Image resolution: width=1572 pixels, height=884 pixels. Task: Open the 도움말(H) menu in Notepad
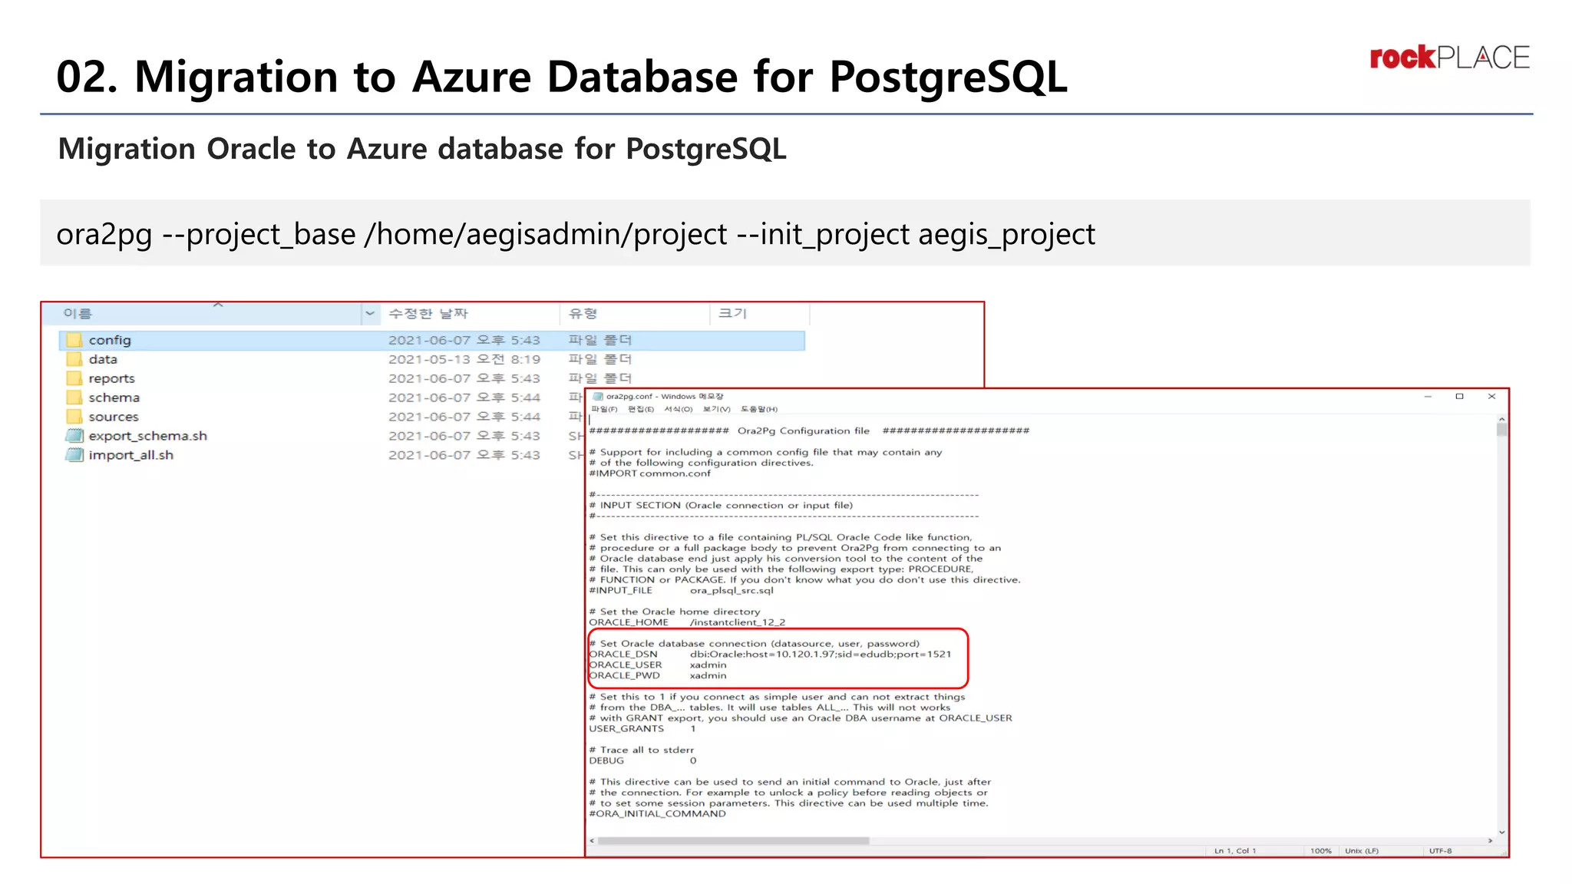759,409
